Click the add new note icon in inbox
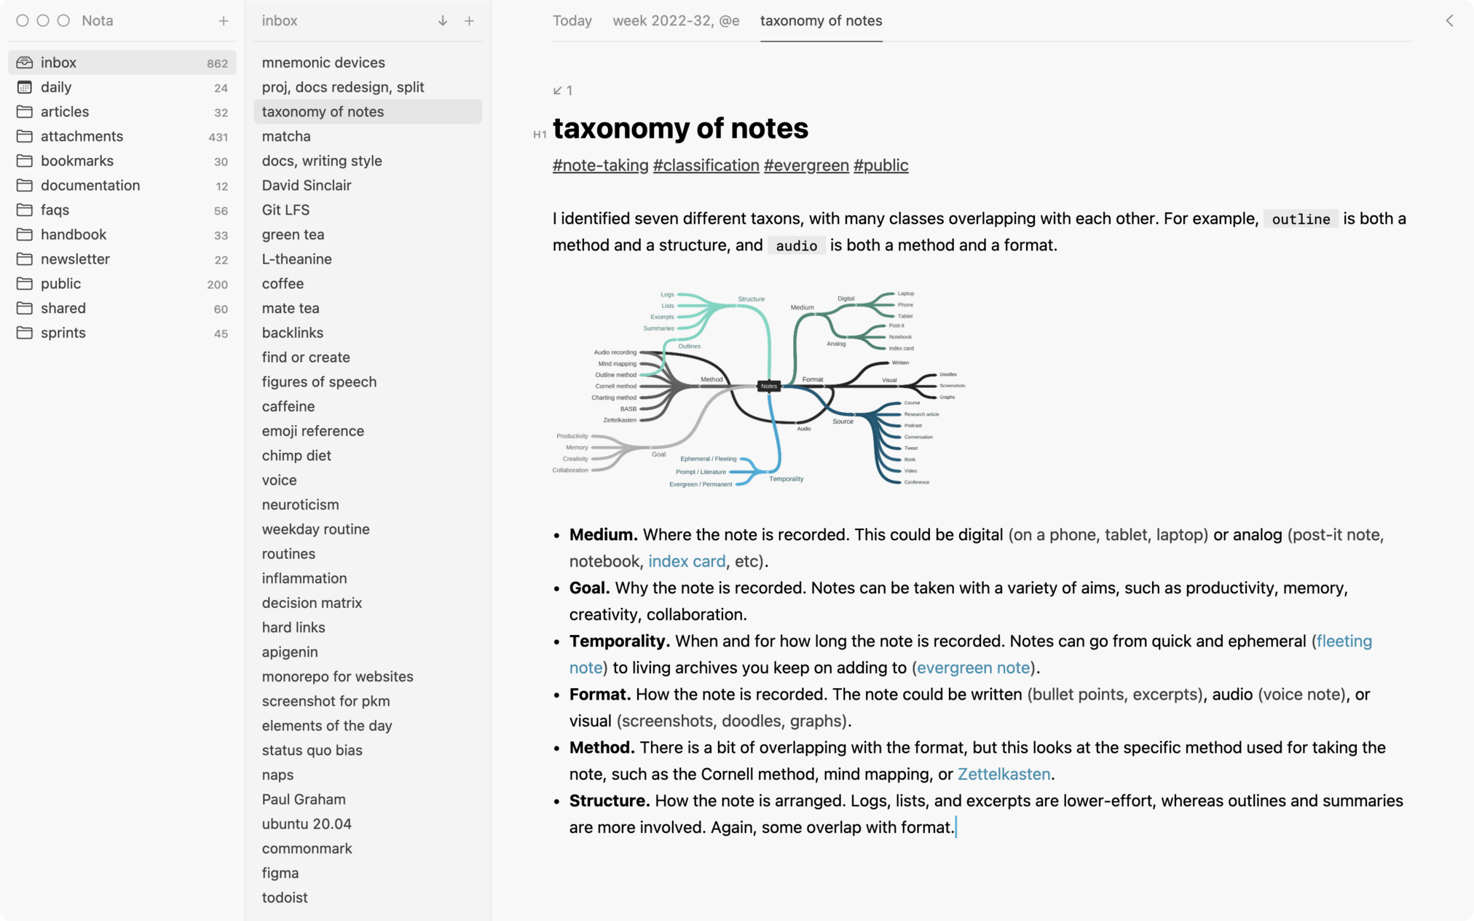Image resolution: width=1474 pixels, height=921 pixels. tap(467, 20)
